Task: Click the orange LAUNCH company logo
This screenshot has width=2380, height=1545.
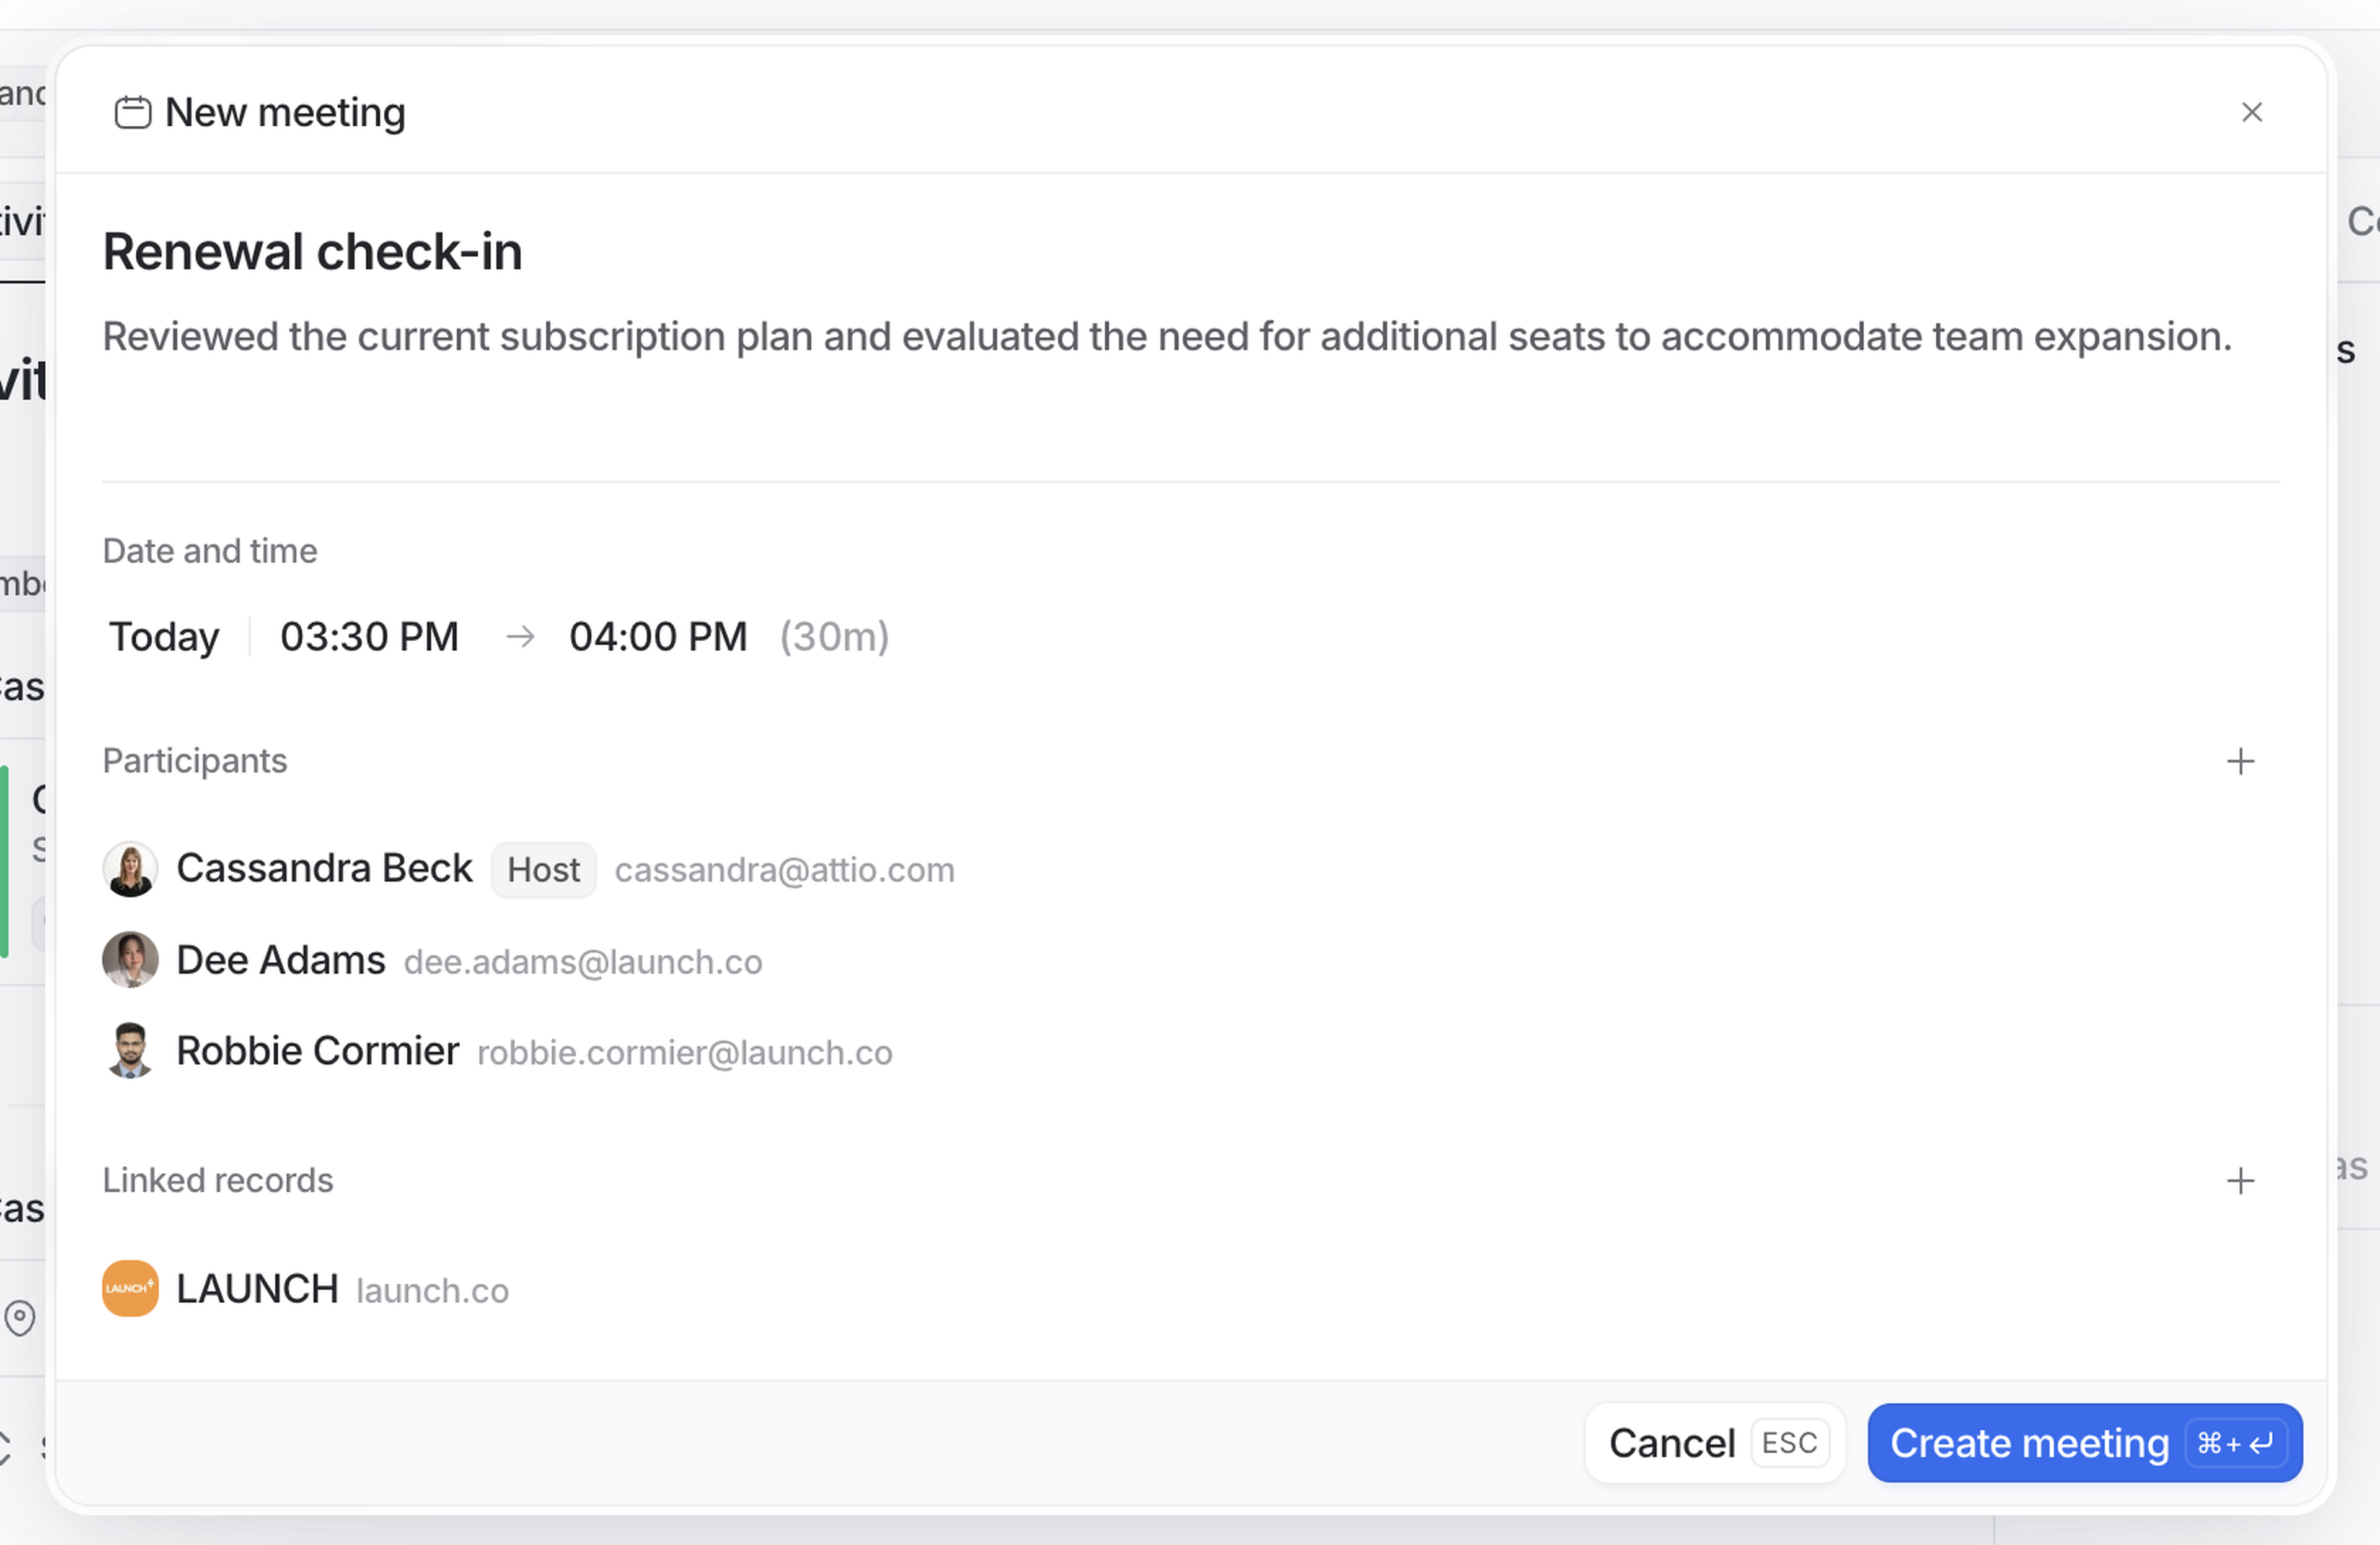Action: coord(130,1289)
